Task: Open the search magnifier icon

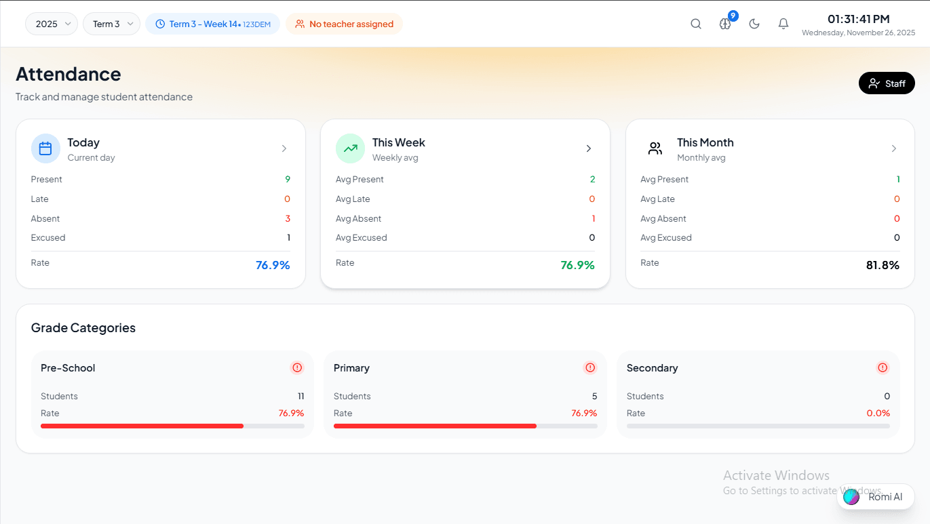Action: click(696, 23)
